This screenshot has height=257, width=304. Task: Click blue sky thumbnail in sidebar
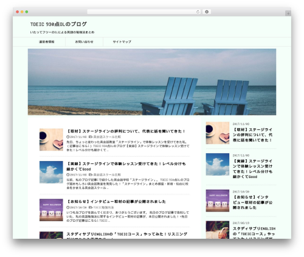click(x=218, y=164)
